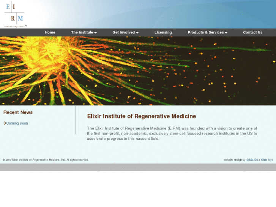Open the Contact Us page
Image resolution: width=276 pixels, height=207 pixels.
(252, 32)
